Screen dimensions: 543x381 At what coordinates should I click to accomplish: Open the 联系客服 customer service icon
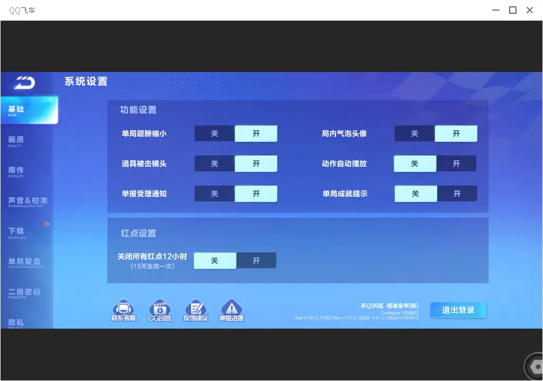click(x=123, y=310)
